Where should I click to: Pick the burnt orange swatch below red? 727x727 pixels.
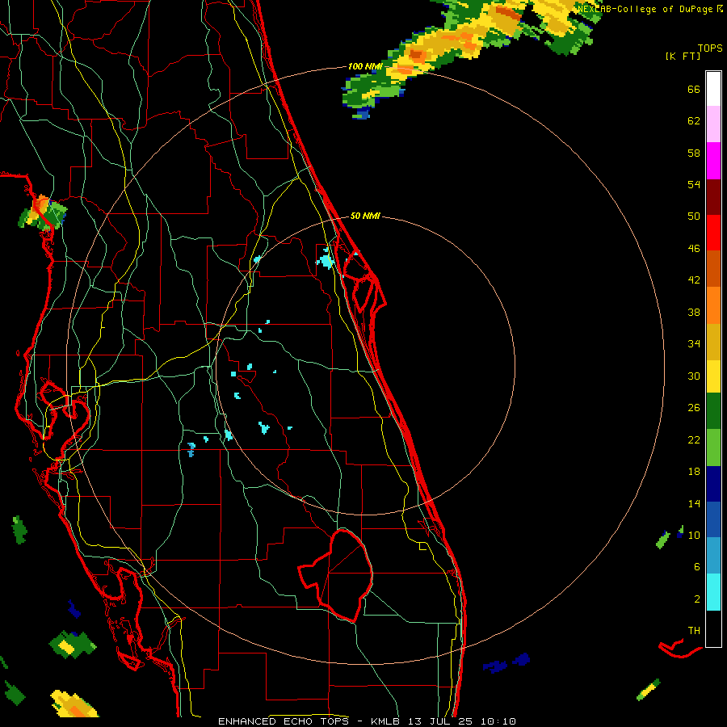pyautogui.click(x=713, y=268)
